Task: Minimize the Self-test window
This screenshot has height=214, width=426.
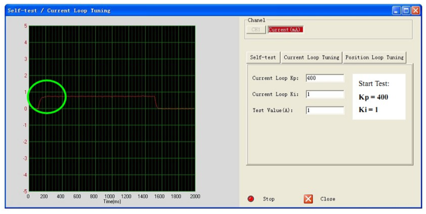Action: (x=396, y=11)
